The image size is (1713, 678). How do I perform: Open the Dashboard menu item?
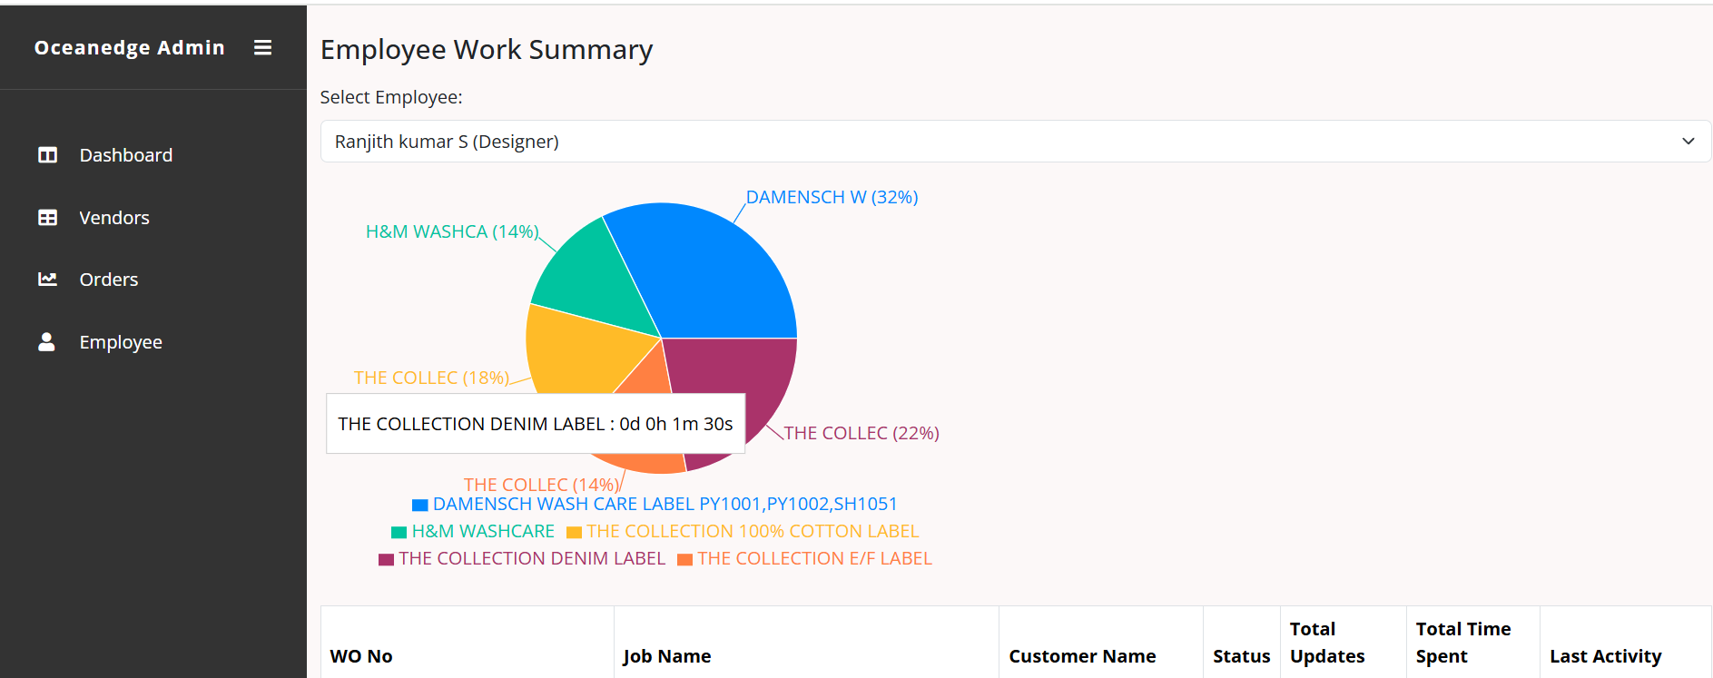[x=125, y=155]
